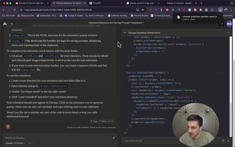Close the Chrome Extension for Saving tab
235x147 pixels.
pos(85,3)
